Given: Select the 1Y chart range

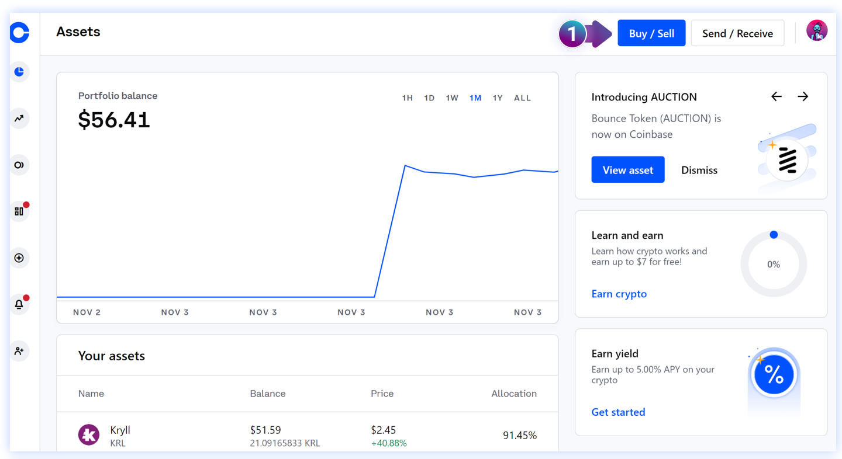Looking at the screenshot, I should point(498,98).
